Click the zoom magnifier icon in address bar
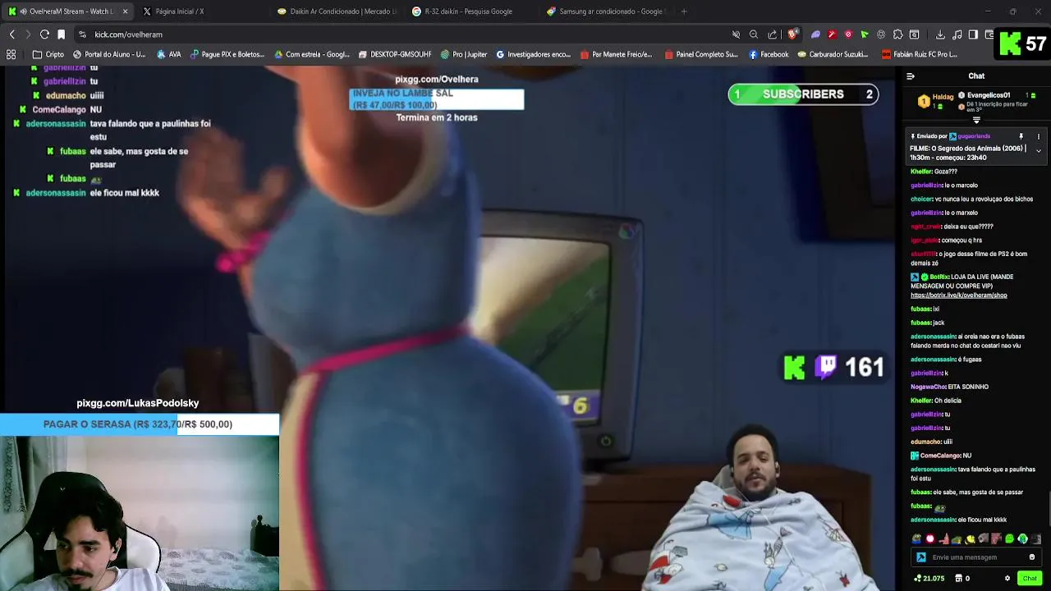The image size is (1051, 591). (x=753, y=34)
